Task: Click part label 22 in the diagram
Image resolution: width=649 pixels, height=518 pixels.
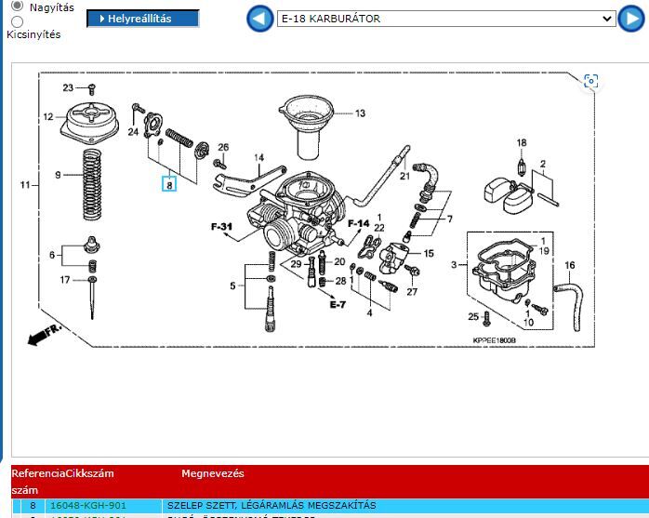Action: (x=379, y=228)
